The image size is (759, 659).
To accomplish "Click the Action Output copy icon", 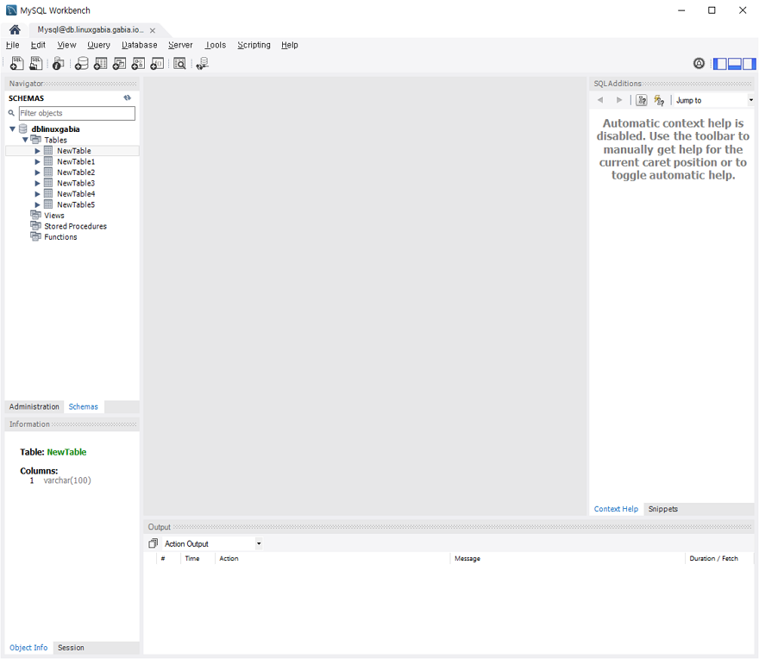I will (153, 543).
